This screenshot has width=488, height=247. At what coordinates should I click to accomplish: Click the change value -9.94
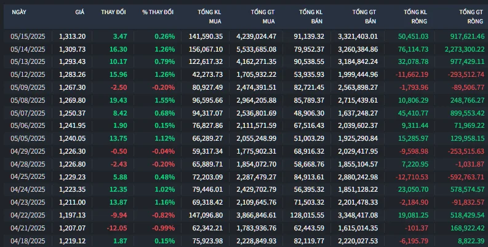pos(119,215)
